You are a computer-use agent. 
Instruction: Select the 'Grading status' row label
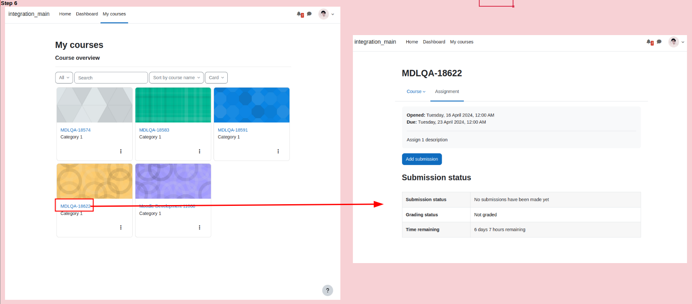(422, 215)
